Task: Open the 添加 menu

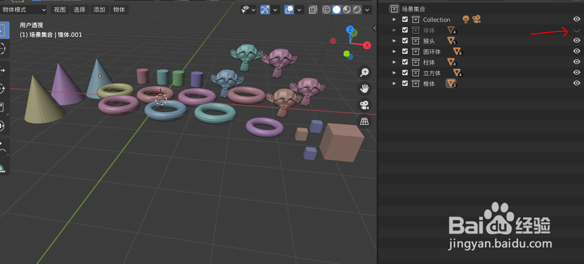Action: pyautogui.click(x=99, y=10)
